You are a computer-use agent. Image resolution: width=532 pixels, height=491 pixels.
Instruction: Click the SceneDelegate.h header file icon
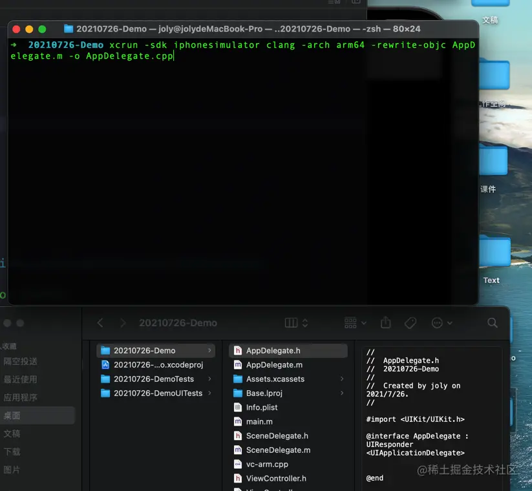click(x=238, y=436)
